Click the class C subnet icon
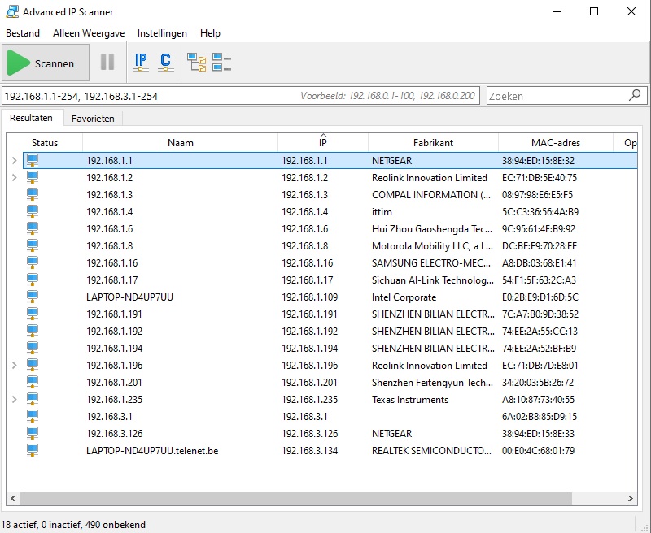 pyautogui.click(x=165, y=63)
